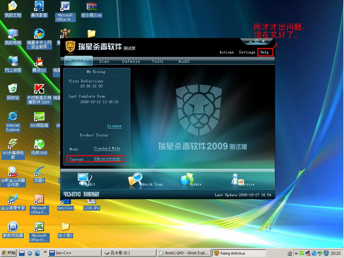Image resolution: width=344 pixels, height=258 pixels.
Task: Open Dev-C++ desktop shortcut
Action: pos(65,205)
